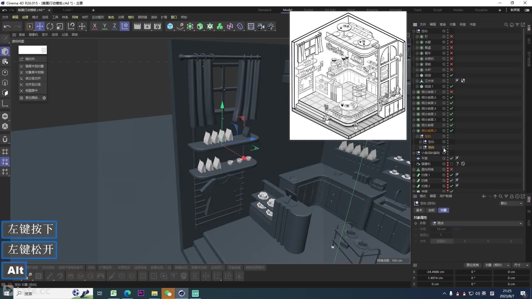The image size is (532, 299).
Task: Toggle Z axis lock
Action: pos(114,26)
